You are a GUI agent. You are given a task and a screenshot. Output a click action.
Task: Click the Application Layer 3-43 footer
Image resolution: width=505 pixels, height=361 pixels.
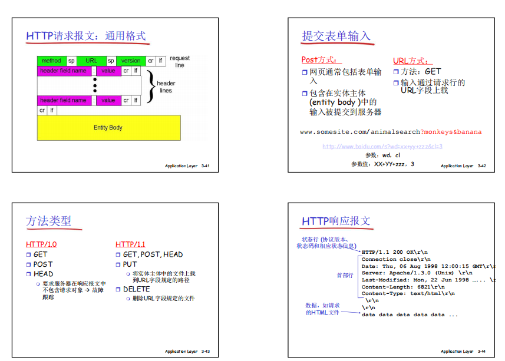click(187, 352)
